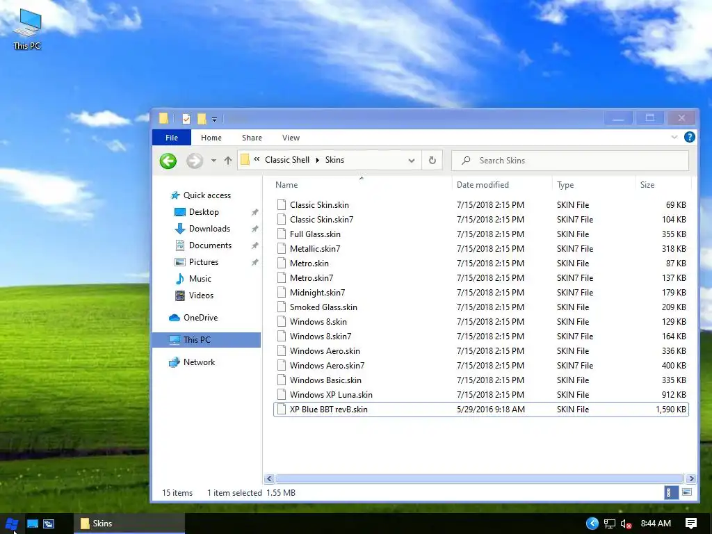Select the Windows XP Luna.skin file
Image resolution: width=712 pixels, height=534 pixels.
(481, 395)
